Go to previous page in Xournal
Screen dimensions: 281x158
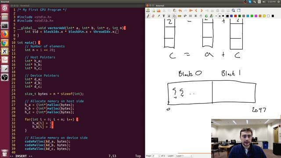(x=196, y=11)
